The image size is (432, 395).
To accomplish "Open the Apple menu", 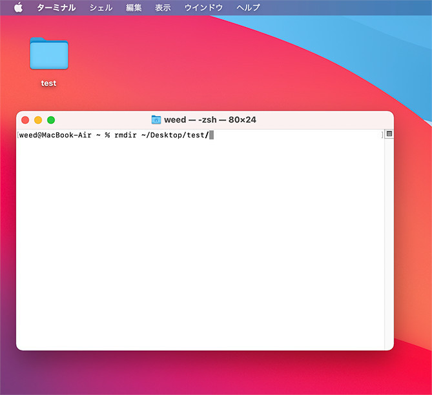I will (x=19, y=8).
